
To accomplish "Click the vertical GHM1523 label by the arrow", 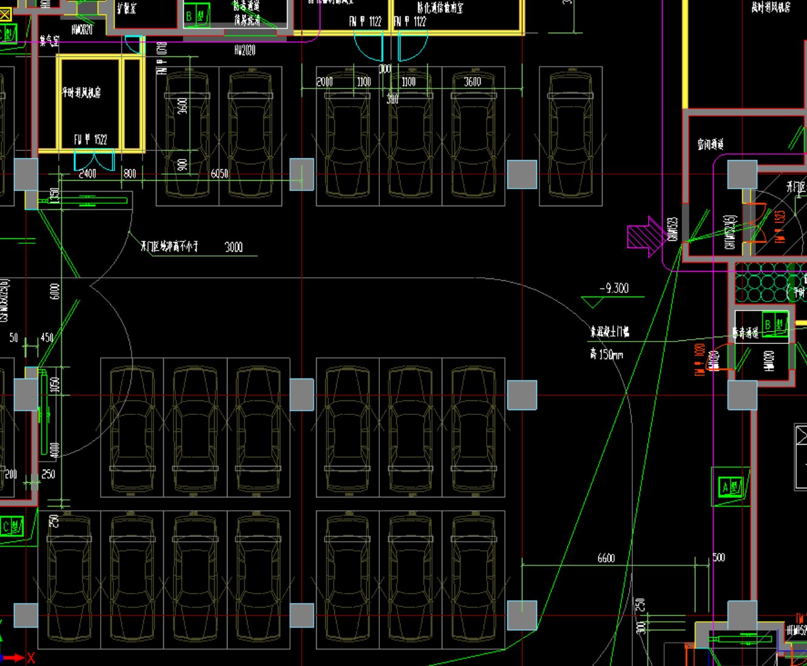I will [673, 229].
